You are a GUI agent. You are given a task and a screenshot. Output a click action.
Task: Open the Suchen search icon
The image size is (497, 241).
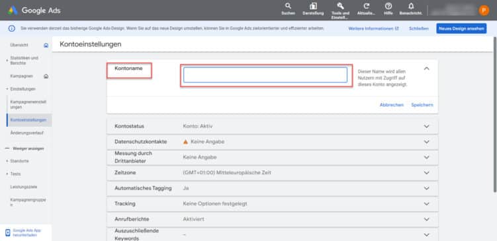[288, 6]
